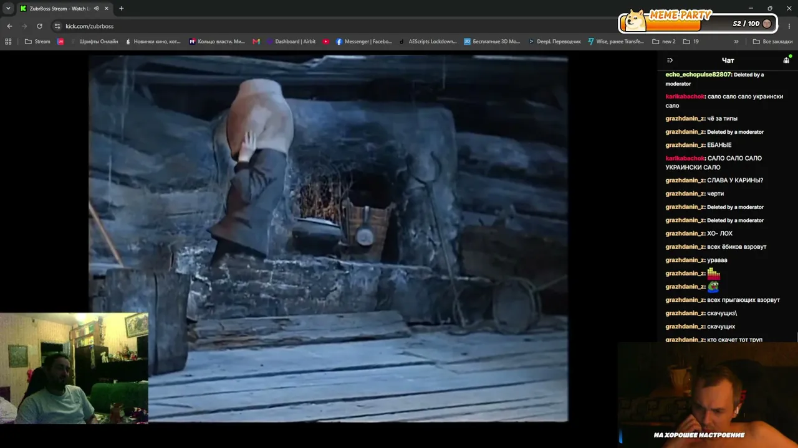Click the Pepe frog emote in chat
798x448 pixels.
pos(713,287)
